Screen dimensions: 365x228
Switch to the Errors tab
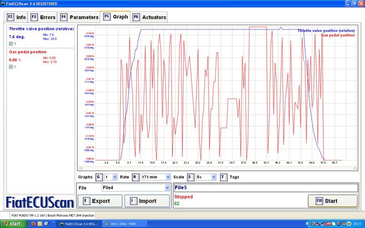(43, 17)
